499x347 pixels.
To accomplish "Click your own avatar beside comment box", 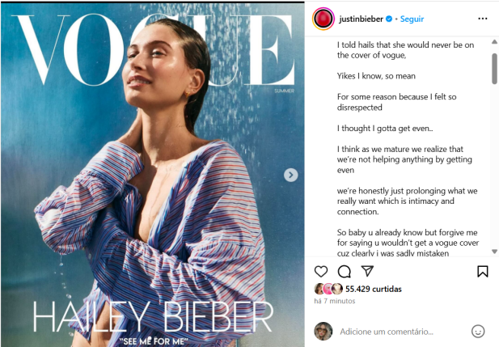I will click(x=324, y=331).
